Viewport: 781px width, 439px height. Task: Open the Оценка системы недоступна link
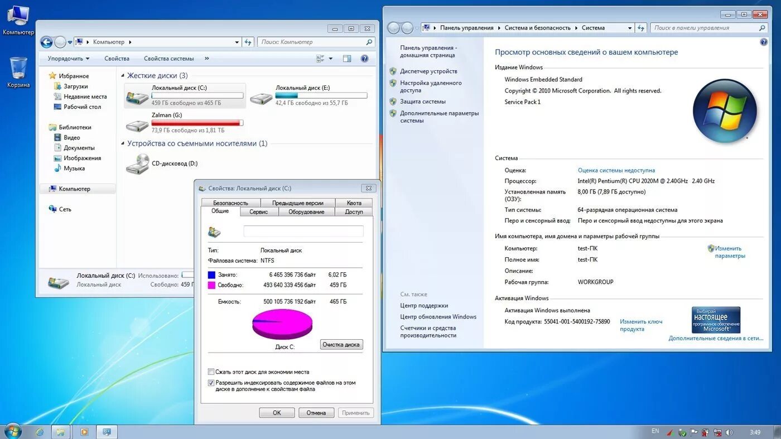(616, 171)
